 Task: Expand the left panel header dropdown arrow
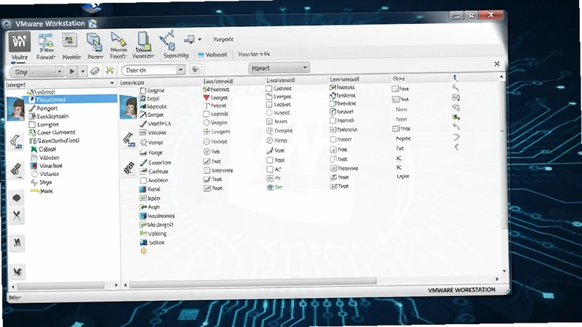tap(112, 84)
